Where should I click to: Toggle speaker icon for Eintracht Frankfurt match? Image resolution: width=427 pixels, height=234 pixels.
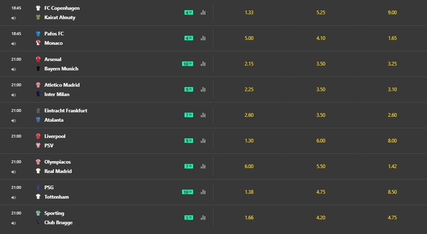pos(14,120)
